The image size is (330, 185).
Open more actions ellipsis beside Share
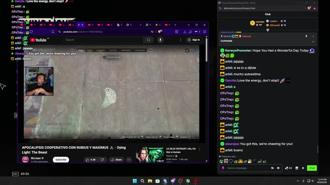(129, 160)
